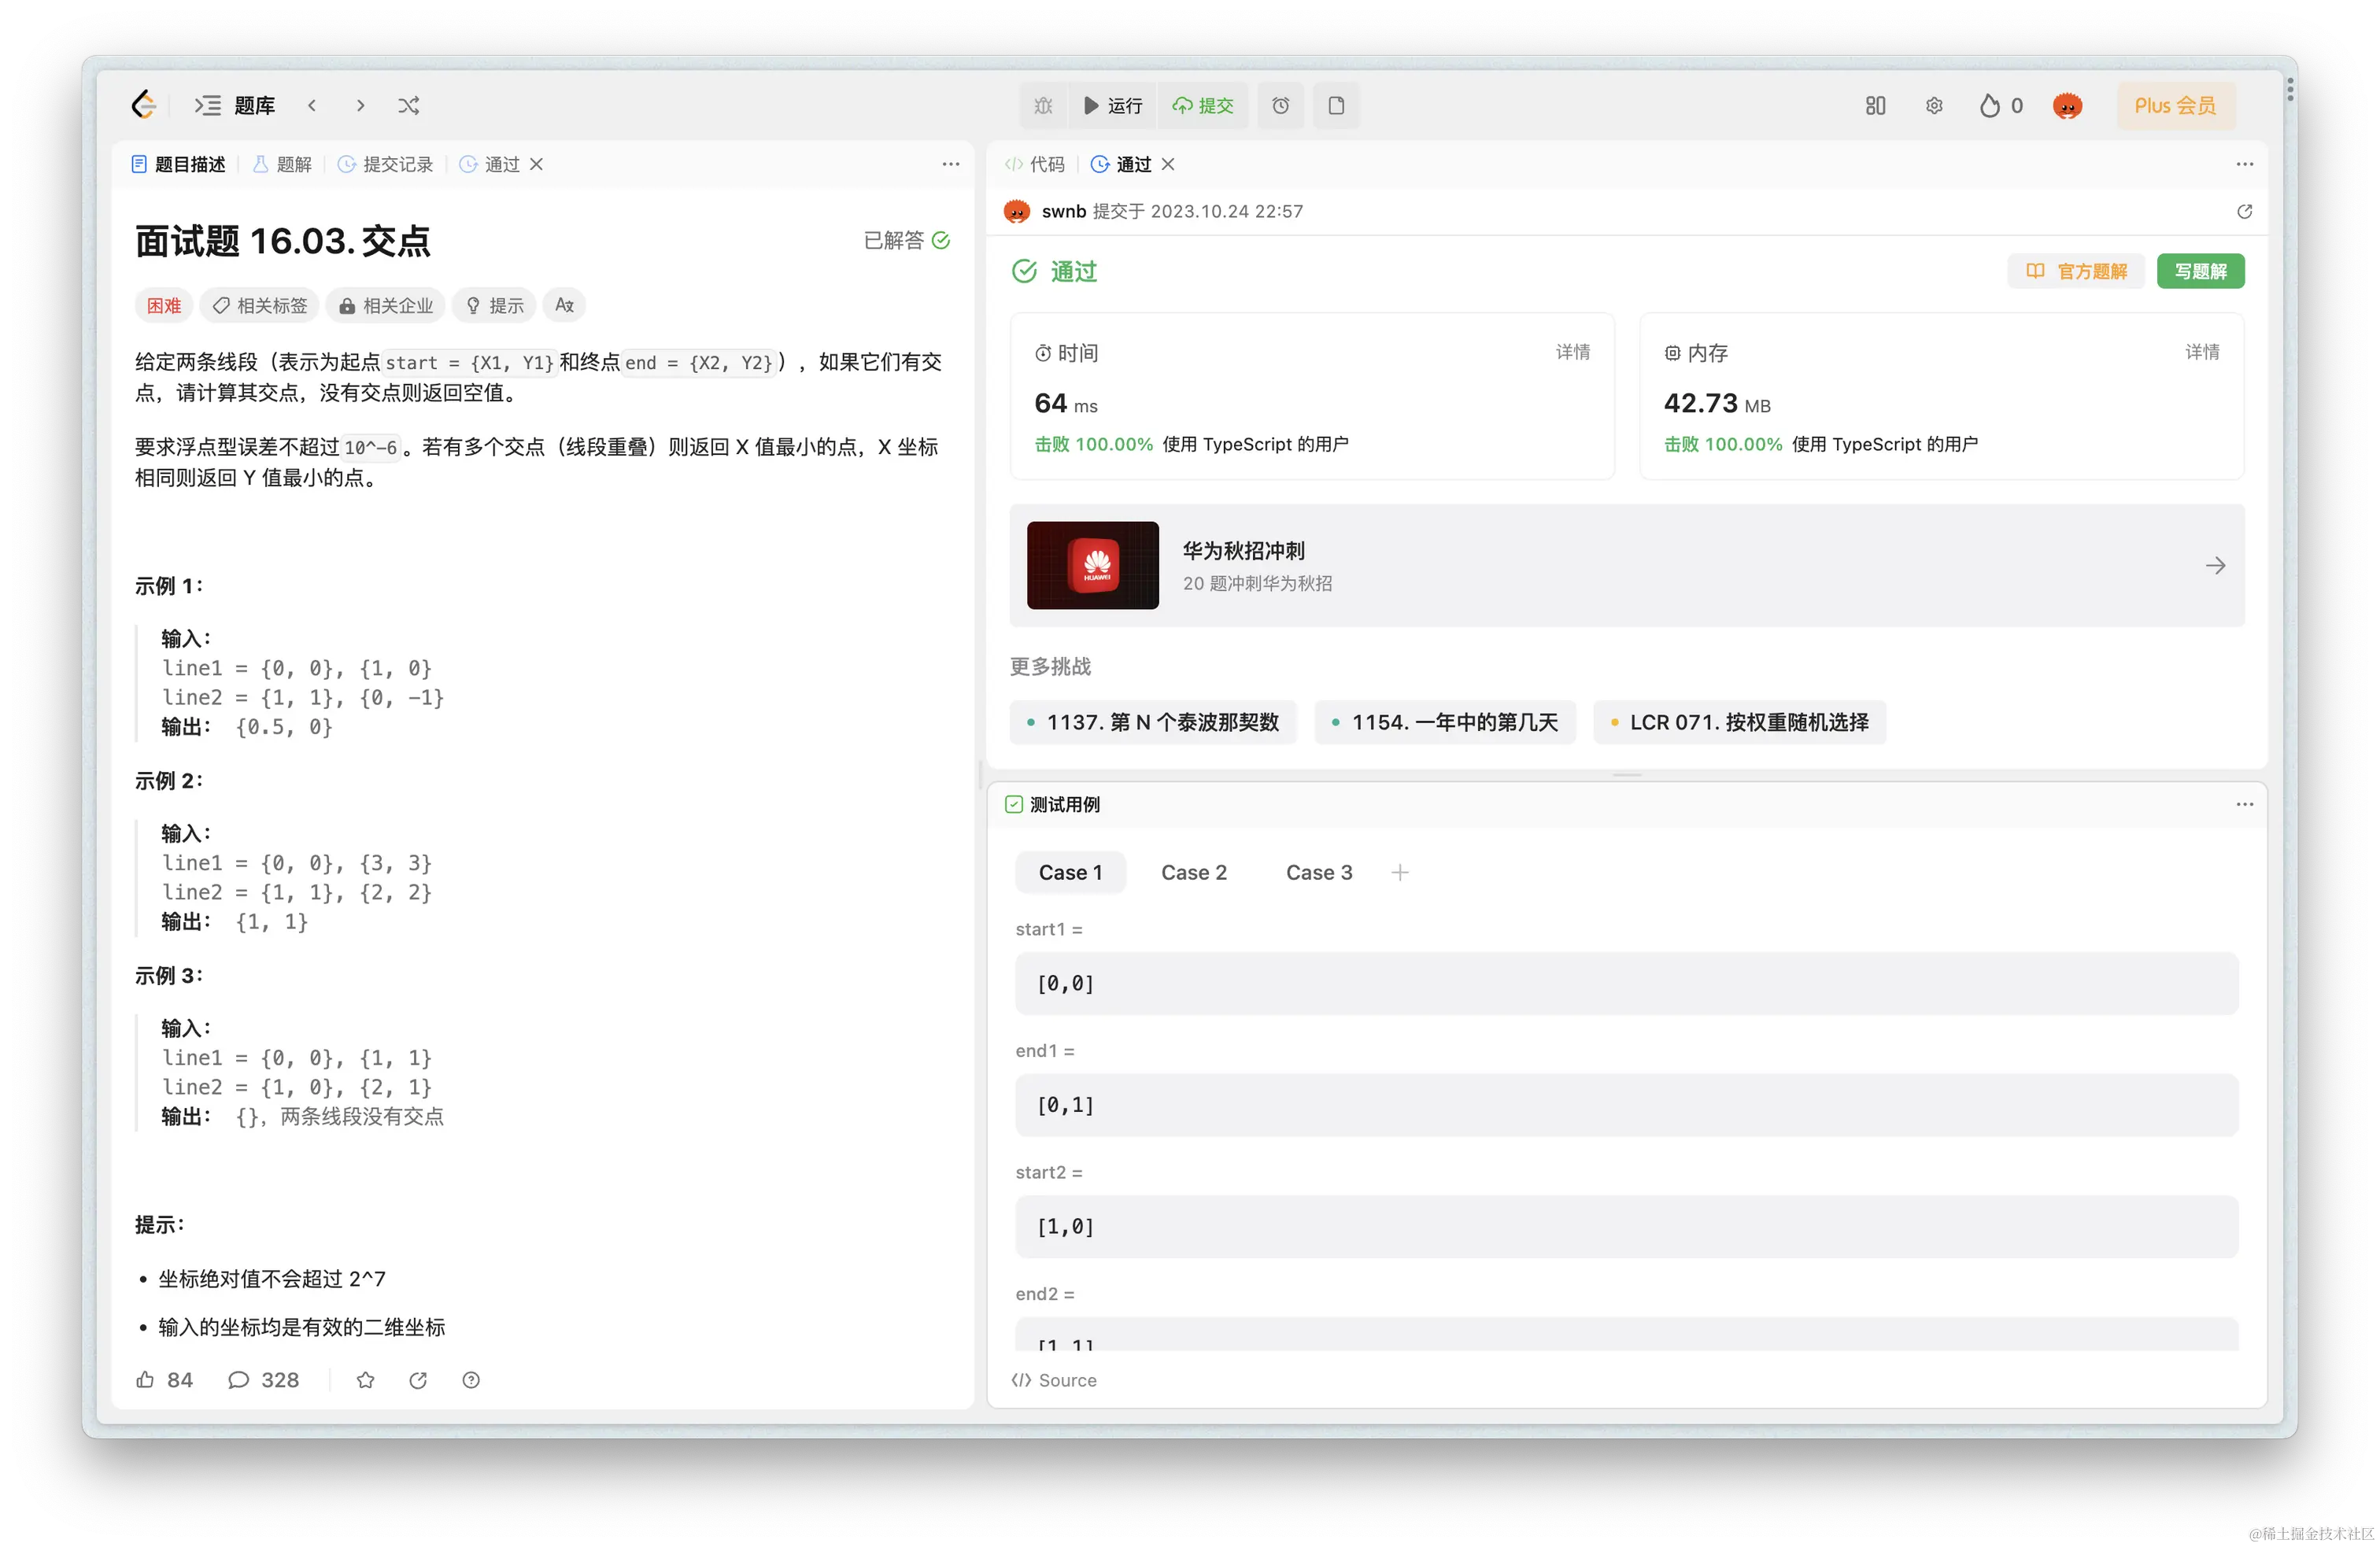This screenshot has height=1547, width=2380.
Task: Open the timer alarm clock icon
Action: 1280,105
